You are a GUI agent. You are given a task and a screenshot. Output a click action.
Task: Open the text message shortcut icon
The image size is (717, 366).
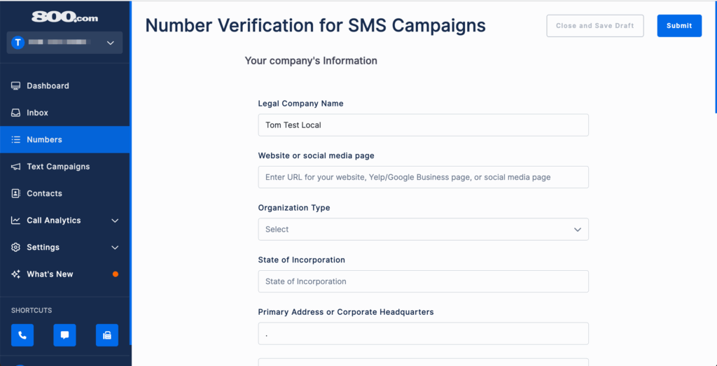tap(64, 335)
